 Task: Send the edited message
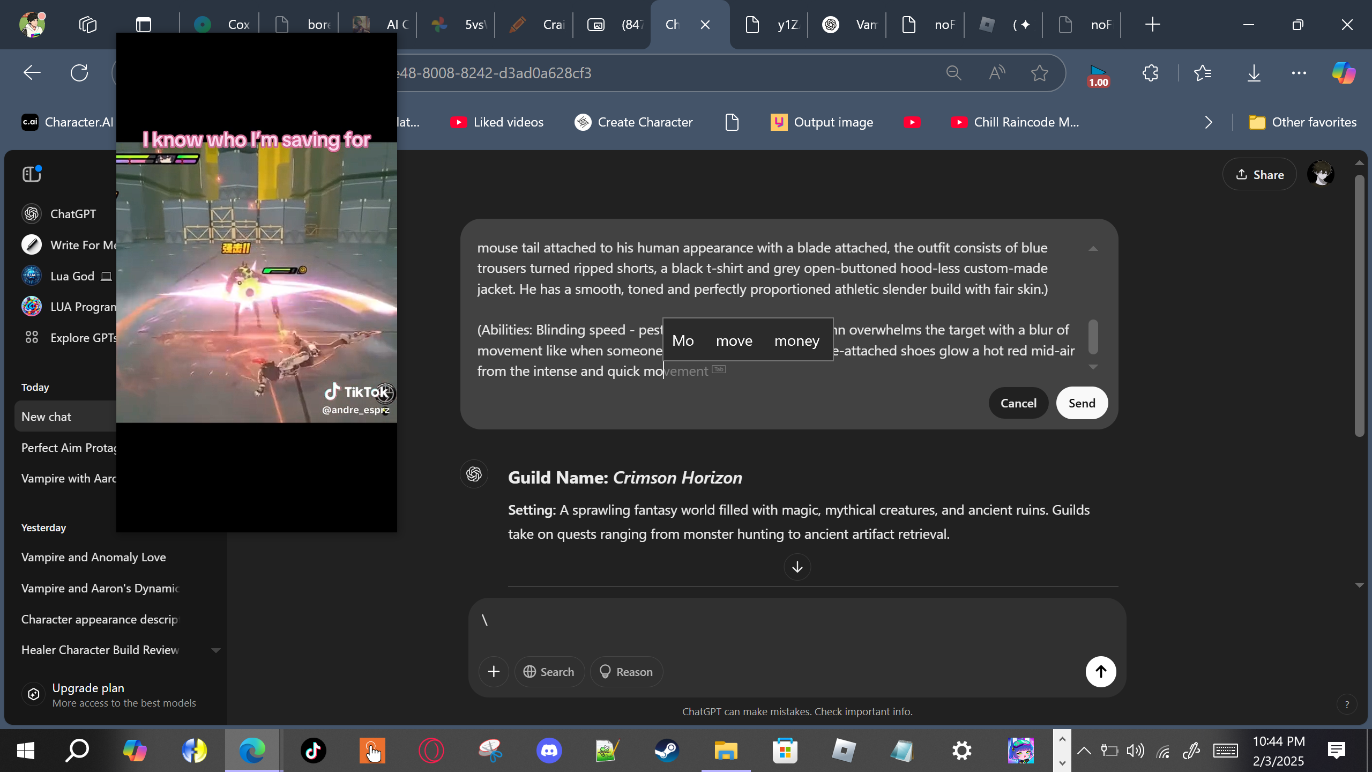1082,403
